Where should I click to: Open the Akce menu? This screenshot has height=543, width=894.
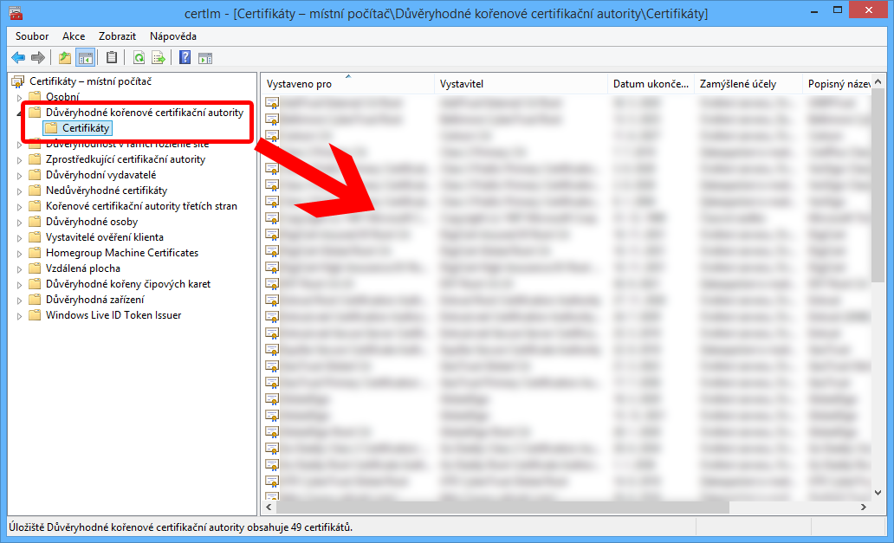[x=74, y=36]
